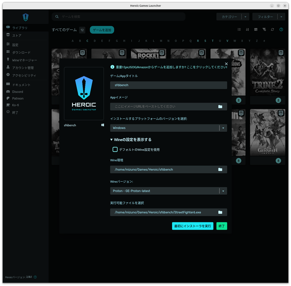Click the Patreon icon in sidebar
Image resolution: width=291 pixels, height=286 pixels.
(x=8, y=98)
